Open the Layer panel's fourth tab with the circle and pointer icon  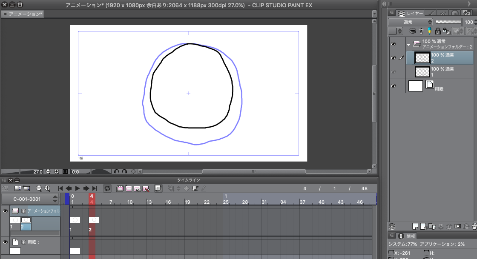click(454, 13)
